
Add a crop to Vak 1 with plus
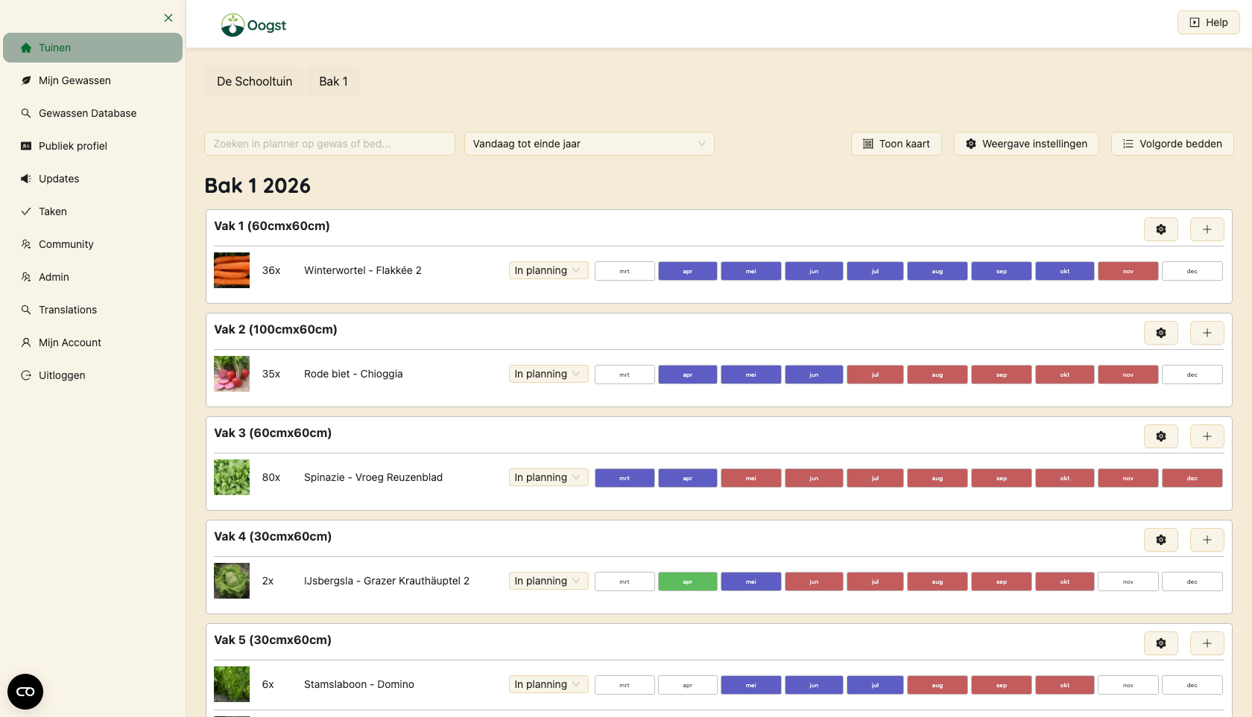pyautogui.click(x=1207, y=229)
